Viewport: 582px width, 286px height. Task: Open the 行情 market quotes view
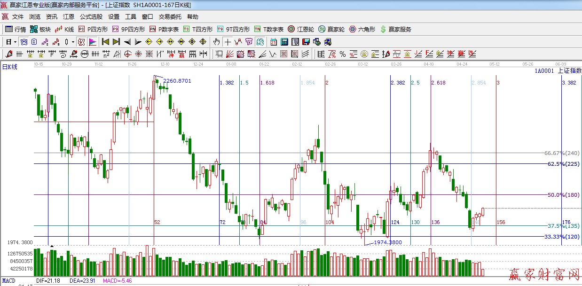[15, 29]
